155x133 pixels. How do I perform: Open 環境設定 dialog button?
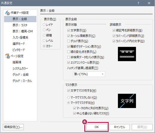point(13,127)
